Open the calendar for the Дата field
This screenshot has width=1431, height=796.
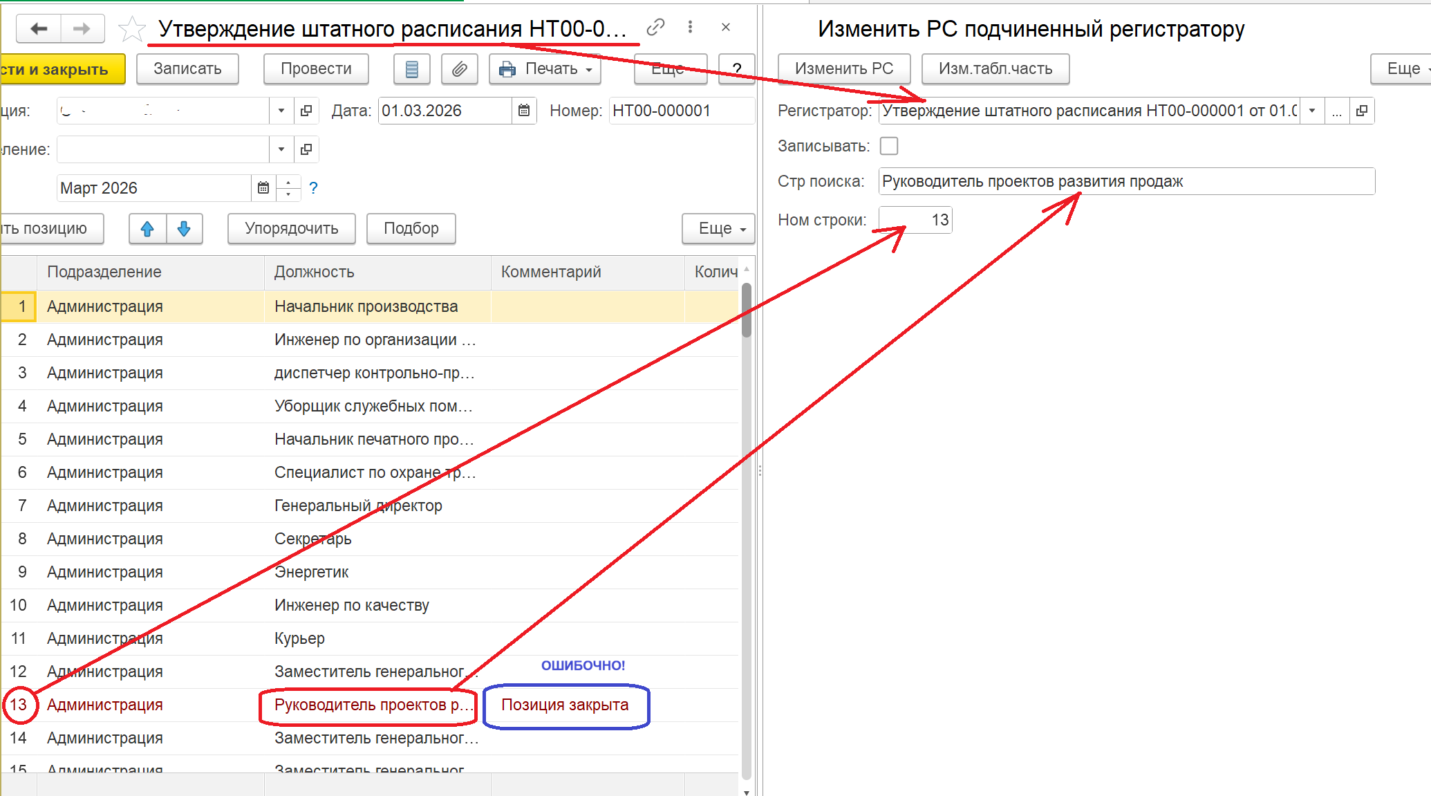pos(524,111)
